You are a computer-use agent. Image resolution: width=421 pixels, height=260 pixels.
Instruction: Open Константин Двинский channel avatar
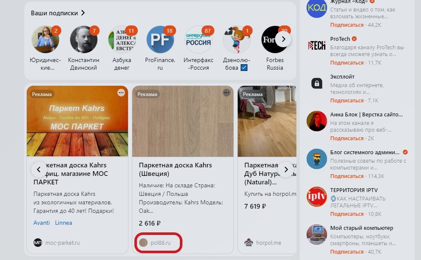click(x=83, y=40)
